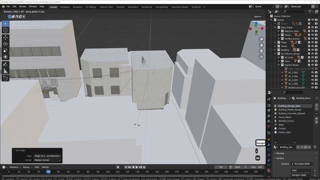Viewport: 320px width, 180px height.
Task: Select the Annotate tool
Action: 5,64
